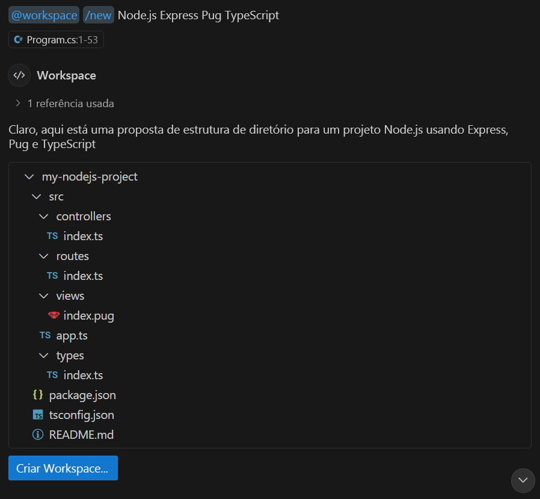Collapse the my-nodejs-project root folder

coord(29,176)
